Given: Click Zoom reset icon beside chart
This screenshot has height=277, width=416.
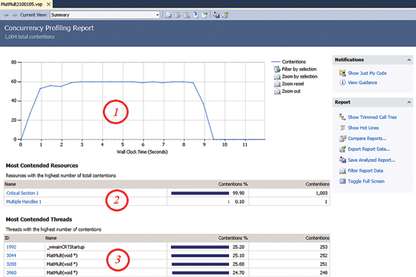Looking at the screenshot, I should (x=278, y=84).
